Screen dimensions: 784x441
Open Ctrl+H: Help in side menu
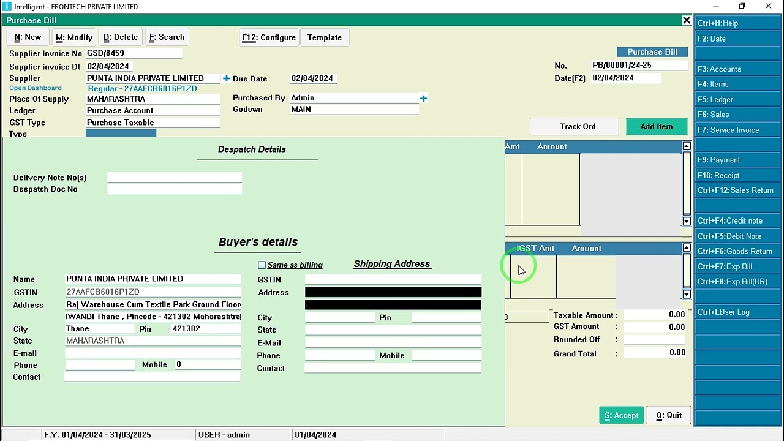(x=737, y=23)
